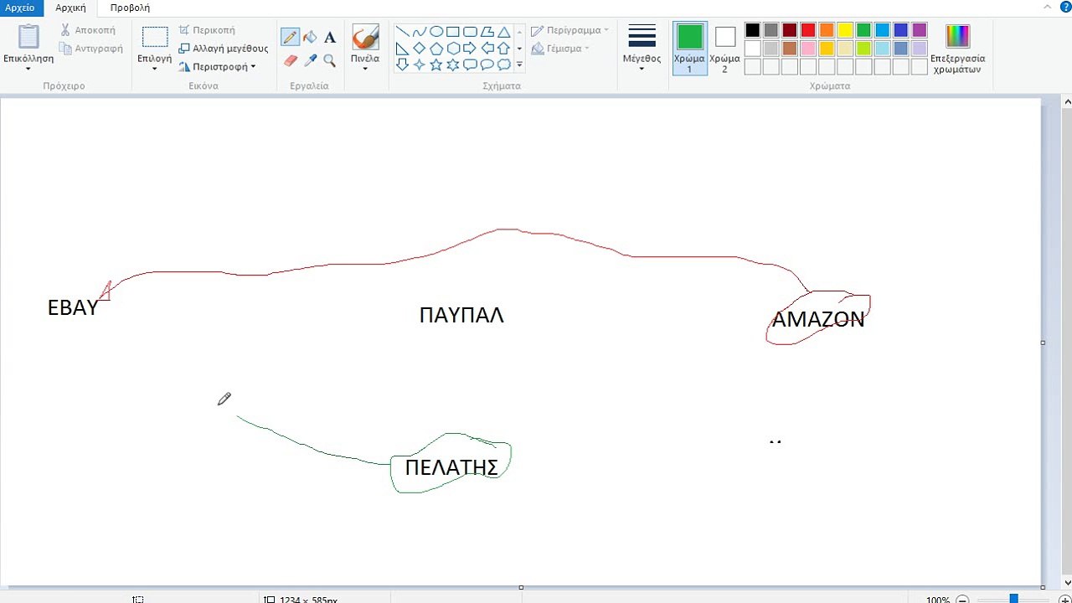Pick the brown color swatch

[790, 49]
